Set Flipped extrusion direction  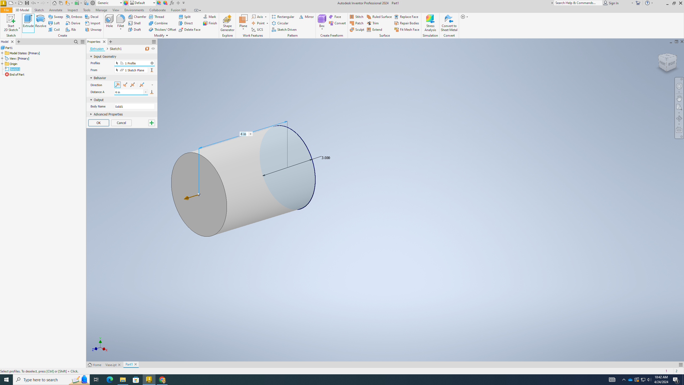(x=125, y=85)
